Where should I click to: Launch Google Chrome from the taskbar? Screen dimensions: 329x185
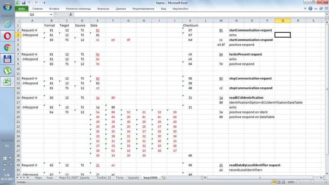coord(7,47)
